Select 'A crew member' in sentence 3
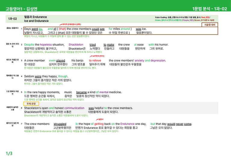 coord(35,61)
